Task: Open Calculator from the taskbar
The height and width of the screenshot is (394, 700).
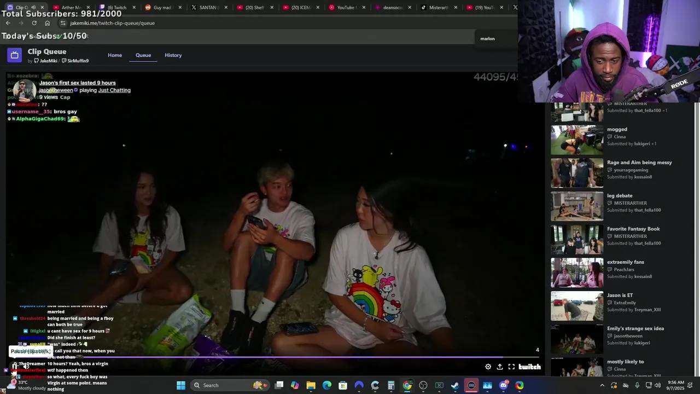Action: (x=391, y=385)
